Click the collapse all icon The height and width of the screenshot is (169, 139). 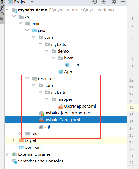click(104, 2)
